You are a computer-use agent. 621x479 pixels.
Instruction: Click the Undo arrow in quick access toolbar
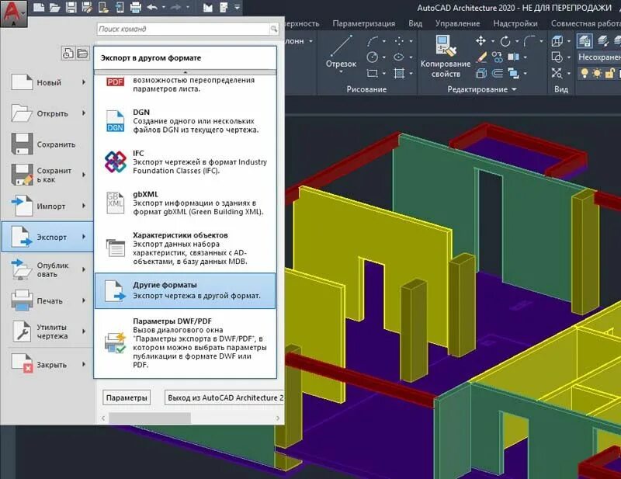click(x=152, y=7)
